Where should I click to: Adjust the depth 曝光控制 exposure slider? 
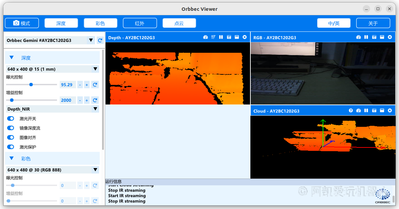(32, 85)
